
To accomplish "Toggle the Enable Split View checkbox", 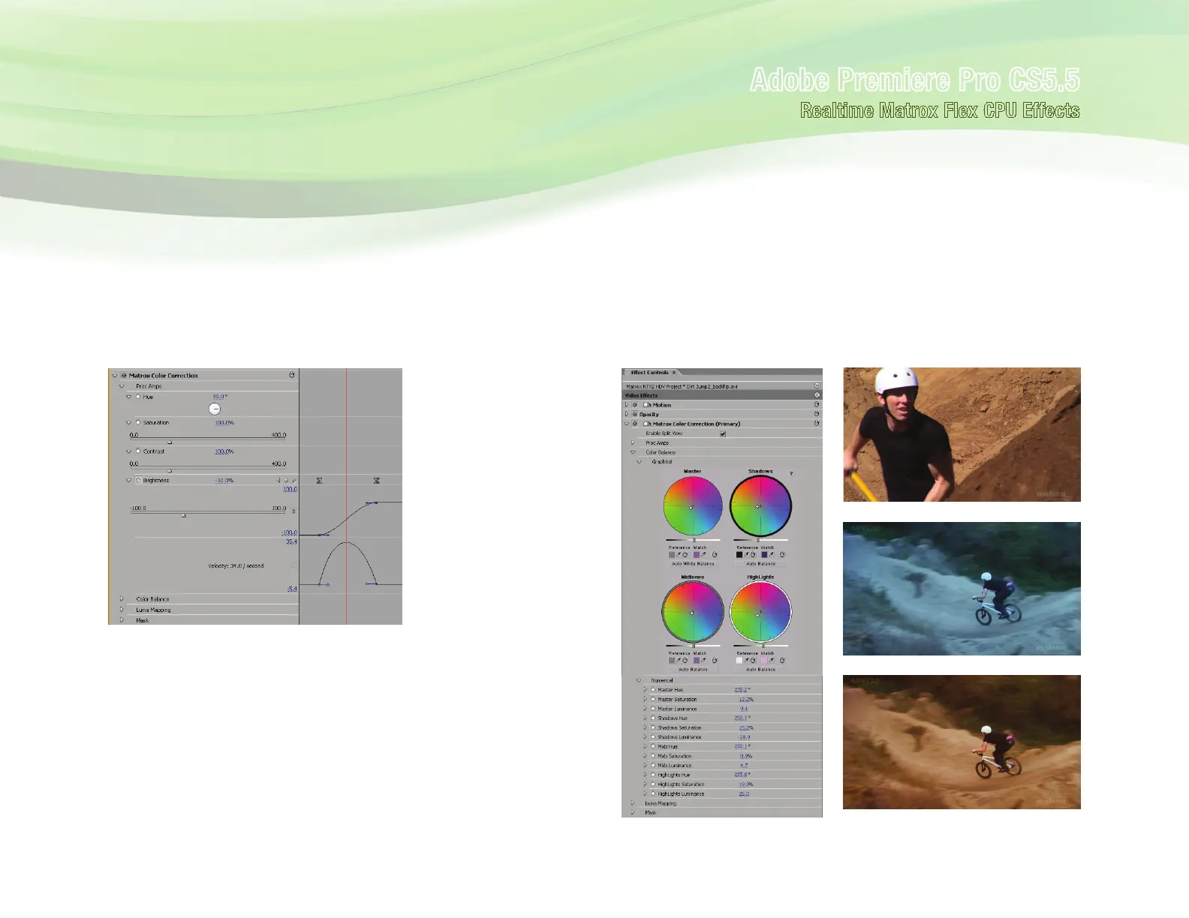I will point(723,433).
